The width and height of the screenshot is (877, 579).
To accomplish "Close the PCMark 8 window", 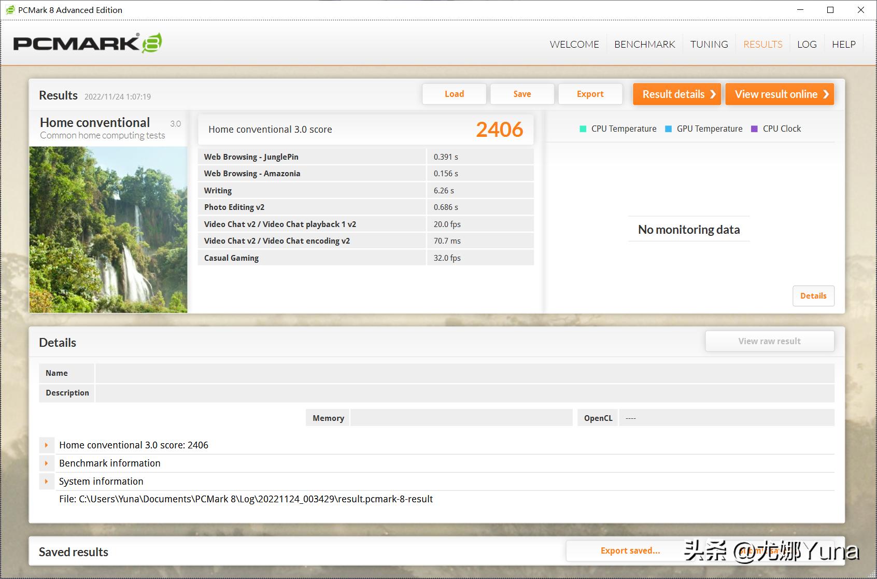I will [x=861, y=10].
